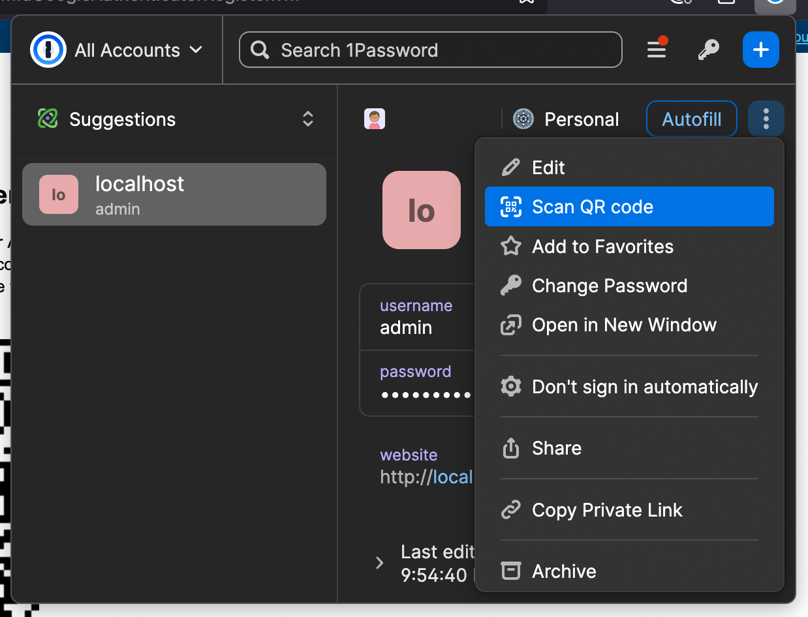Viewport: 808px width, 617px height.
Task: Click the Share menu option
Action: (x=556, y=448)
